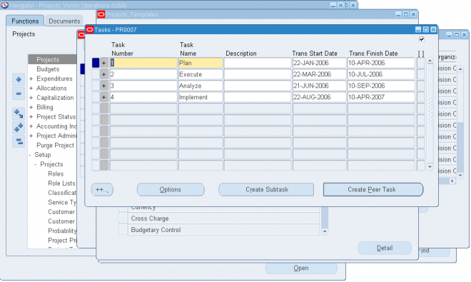The image size is (471, 282).
Task: Click the expand-node plus icon in Navigator sidebar
Action: coord(19,80)
